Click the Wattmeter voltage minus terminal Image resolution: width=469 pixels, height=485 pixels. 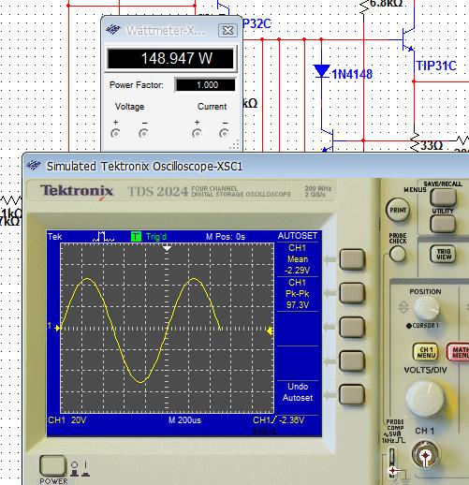click(x=143, y=134)
